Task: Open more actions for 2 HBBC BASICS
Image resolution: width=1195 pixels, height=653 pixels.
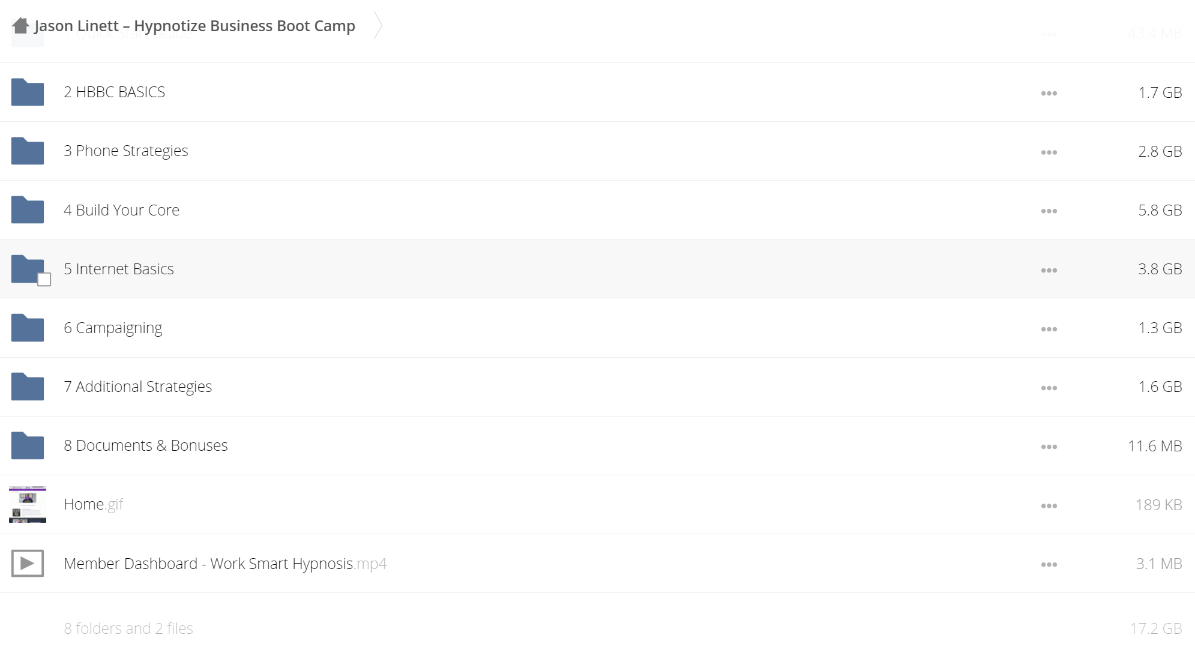Action: 1049,93
